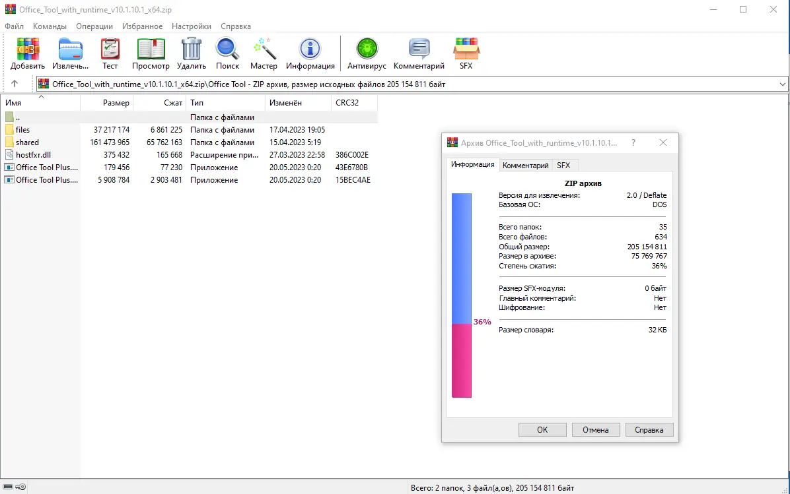Click icon of 5 908 784 byte Office Tool Plus

pos(9,180)
